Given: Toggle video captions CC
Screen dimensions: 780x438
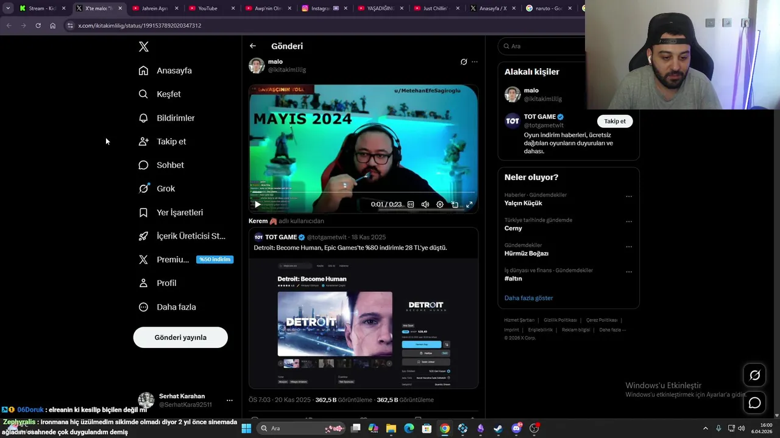Looking at the screenshot, I should (411, 204).
